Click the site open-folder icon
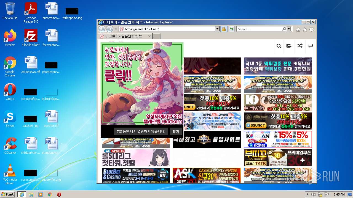353x198 pixels. (289, 46)
